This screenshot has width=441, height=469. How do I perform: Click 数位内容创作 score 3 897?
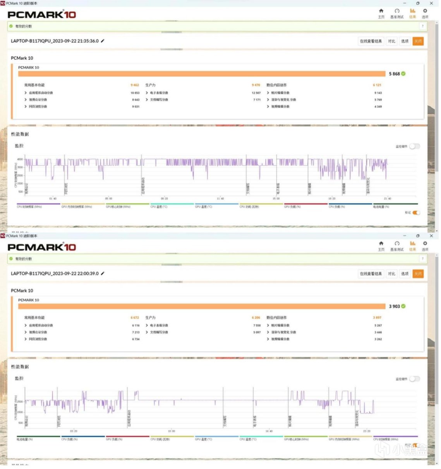377,318
